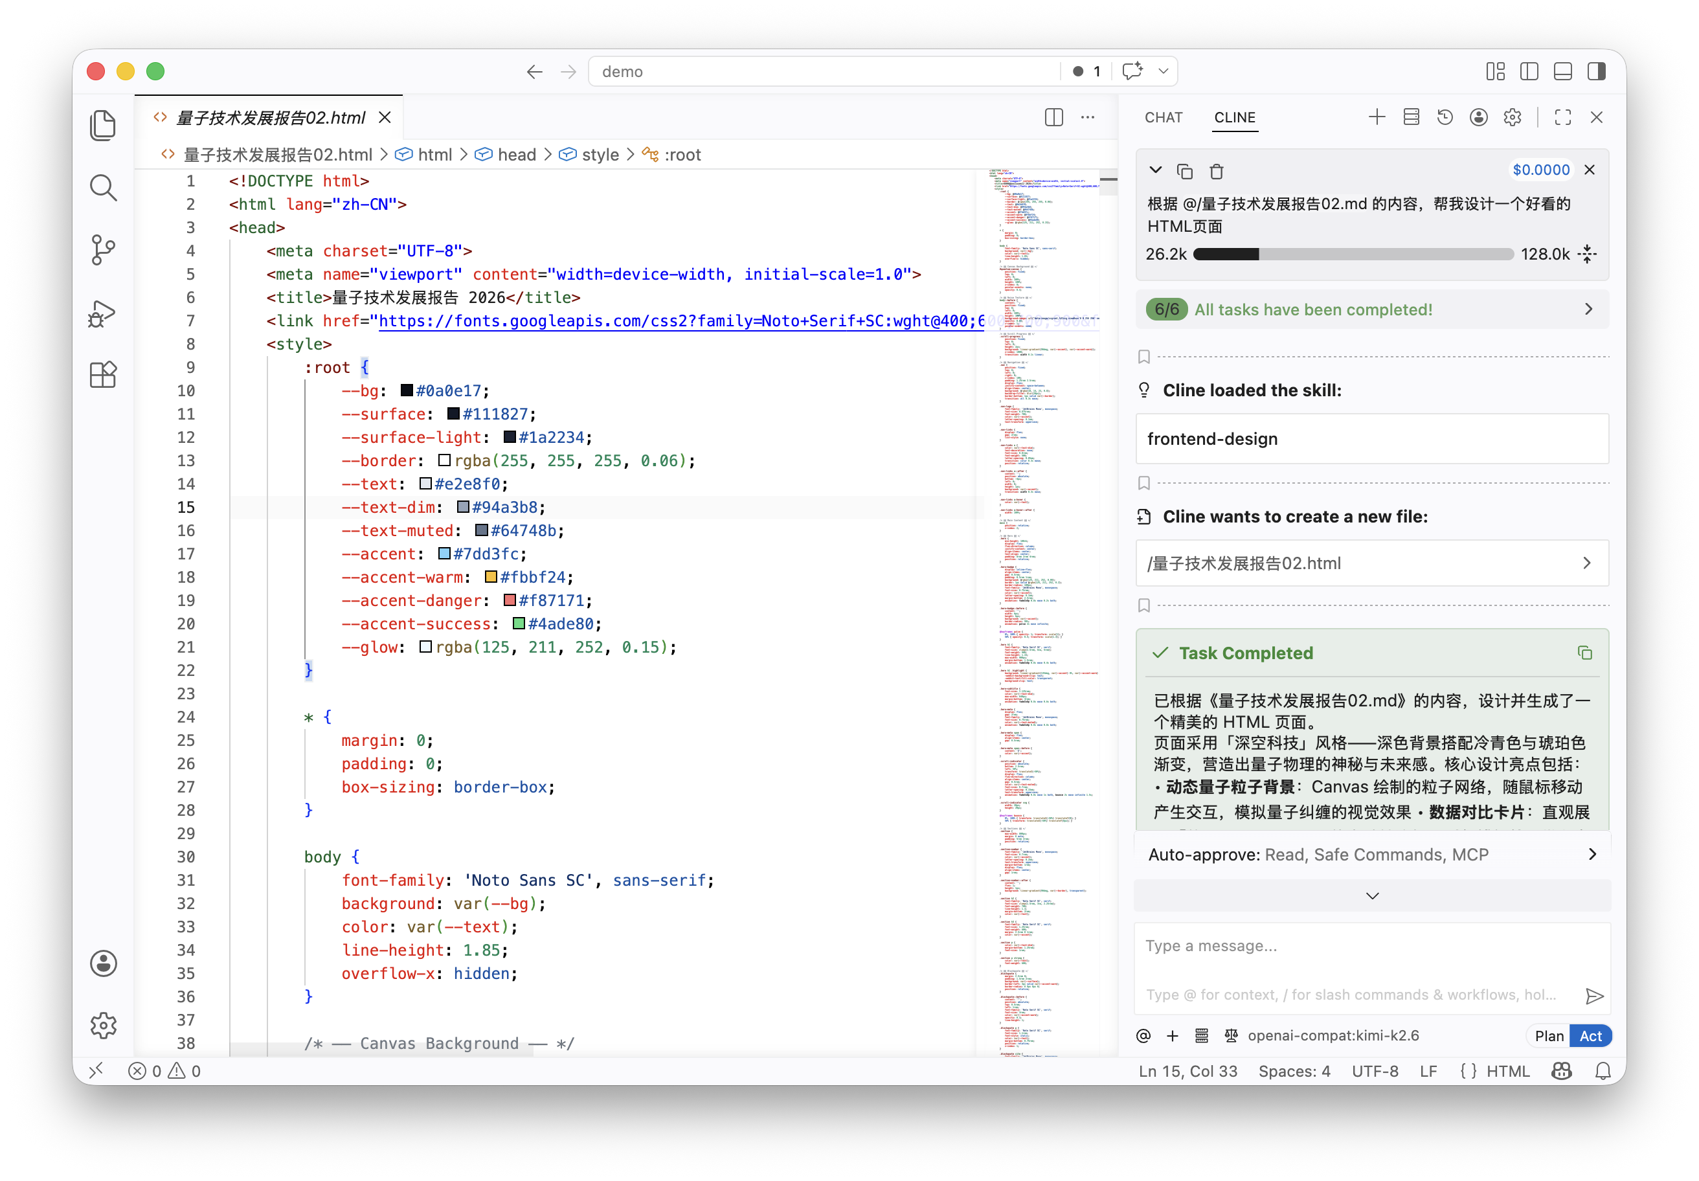The height and width of the screenshot is (1181, 1699).
Task: Click the openai-compat:kimi-k2.6 model selector
Action: tap(1333, 1036)
